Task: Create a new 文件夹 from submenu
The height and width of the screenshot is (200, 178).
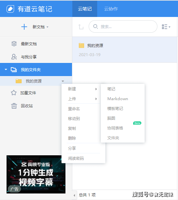Action: [x=113, y=138]
